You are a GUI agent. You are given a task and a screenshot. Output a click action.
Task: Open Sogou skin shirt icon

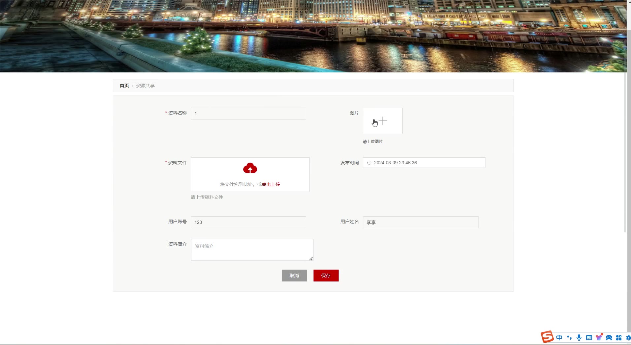click(599, 337)
